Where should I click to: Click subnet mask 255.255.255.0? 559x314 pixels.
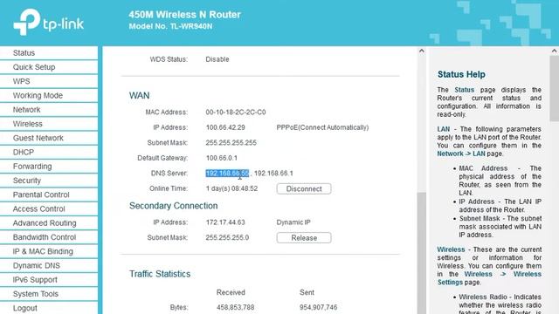[227, 238]
